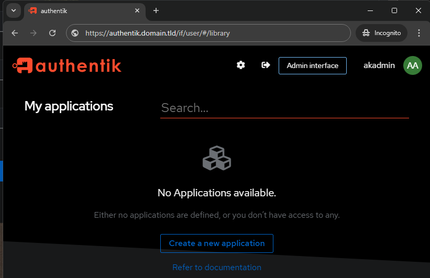Open a new tab with plus button
The width and height of the screenshot is (430, 278).
pyautogui.click(x=156, y=10)
